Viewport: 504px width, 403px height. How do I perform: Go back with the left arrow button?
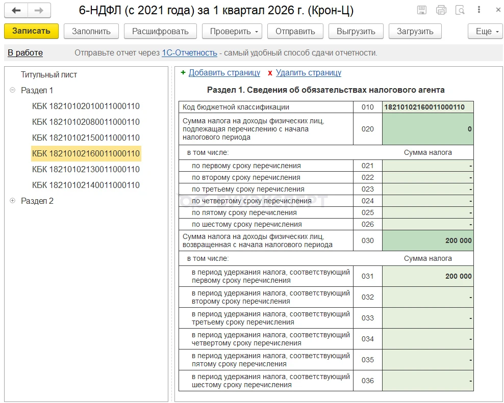tap(16, 10)
